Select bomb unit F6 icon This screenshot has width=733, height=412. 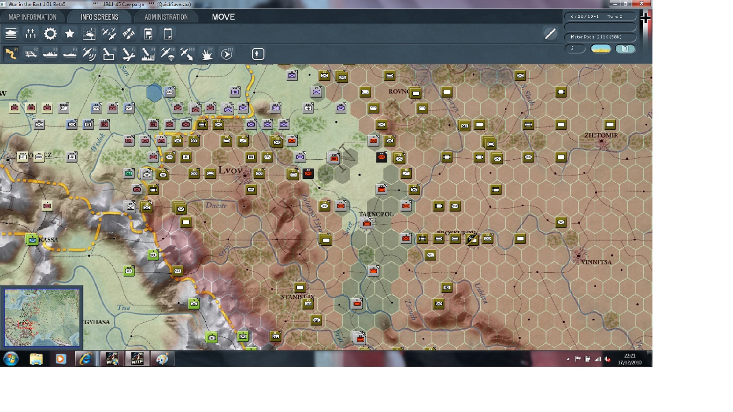click(x=109, y=54)
